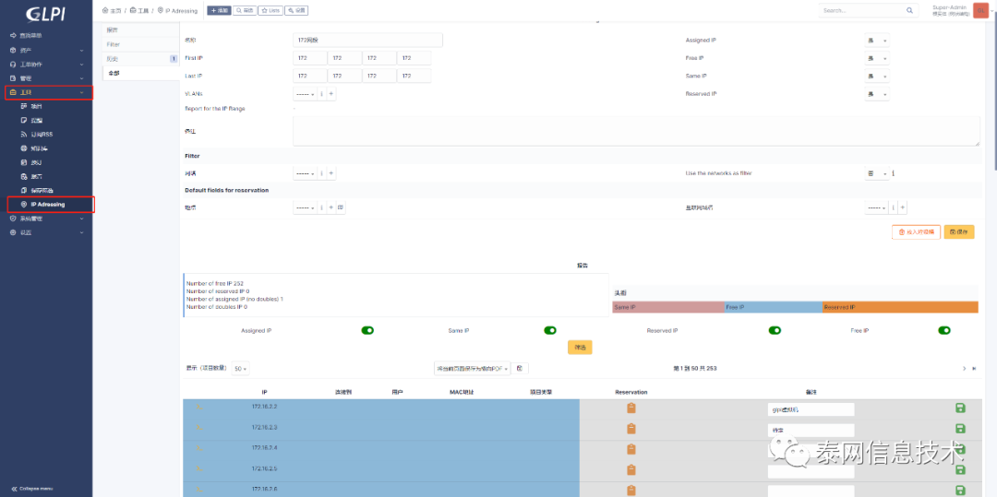The image size is (997, 497).
Task: Click the plus icon beside the Filter section dropdown
Action: (330, 173)
